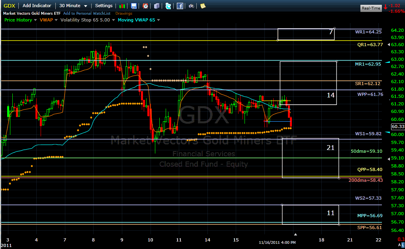The width and height of the screenshot is (405, 249).
Task: Click the -1.66% percent change value
Action: pos(397,11)
